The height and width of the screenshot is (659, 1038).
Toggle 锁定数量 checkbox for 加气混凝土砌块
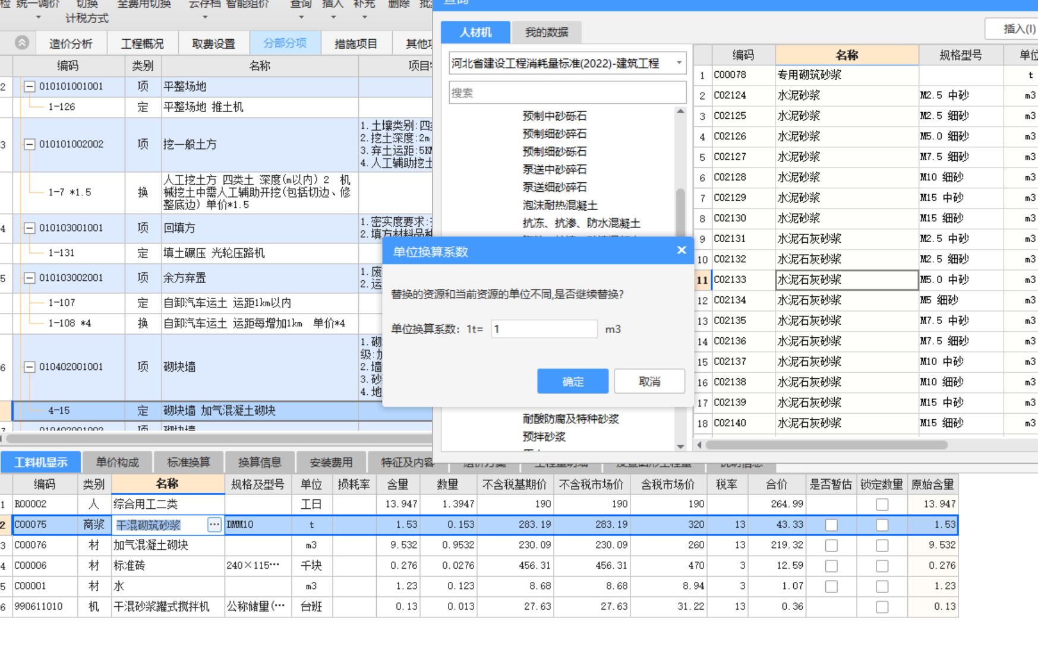click(882, 545)
